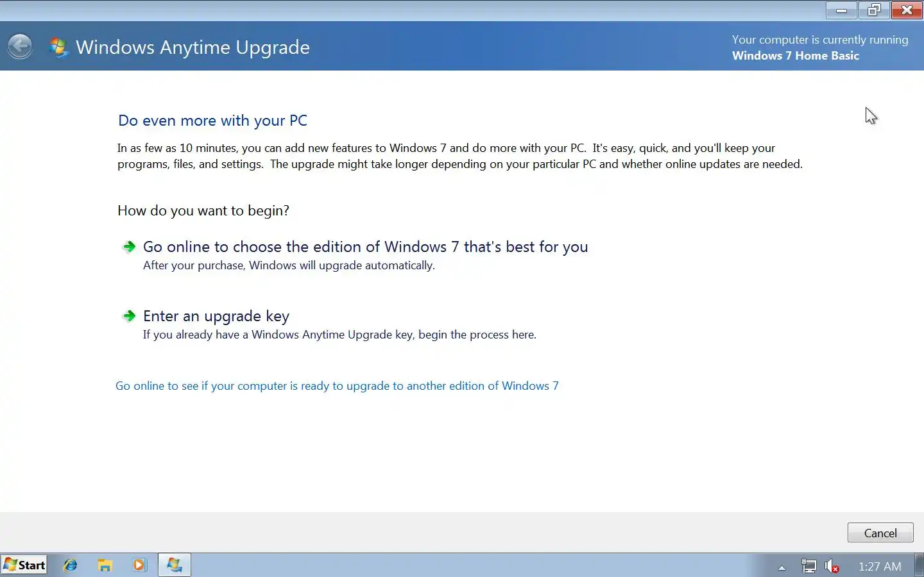
Task: Click the Windows 7 Home Basic text
Action: point(796,56)
